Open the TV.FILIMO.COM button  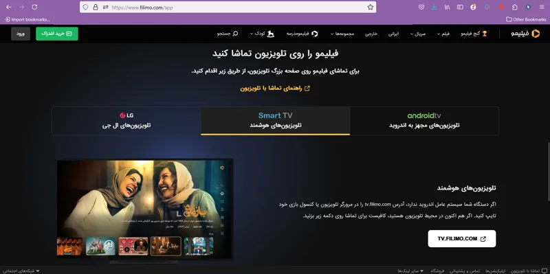click(x=462, y=238)
